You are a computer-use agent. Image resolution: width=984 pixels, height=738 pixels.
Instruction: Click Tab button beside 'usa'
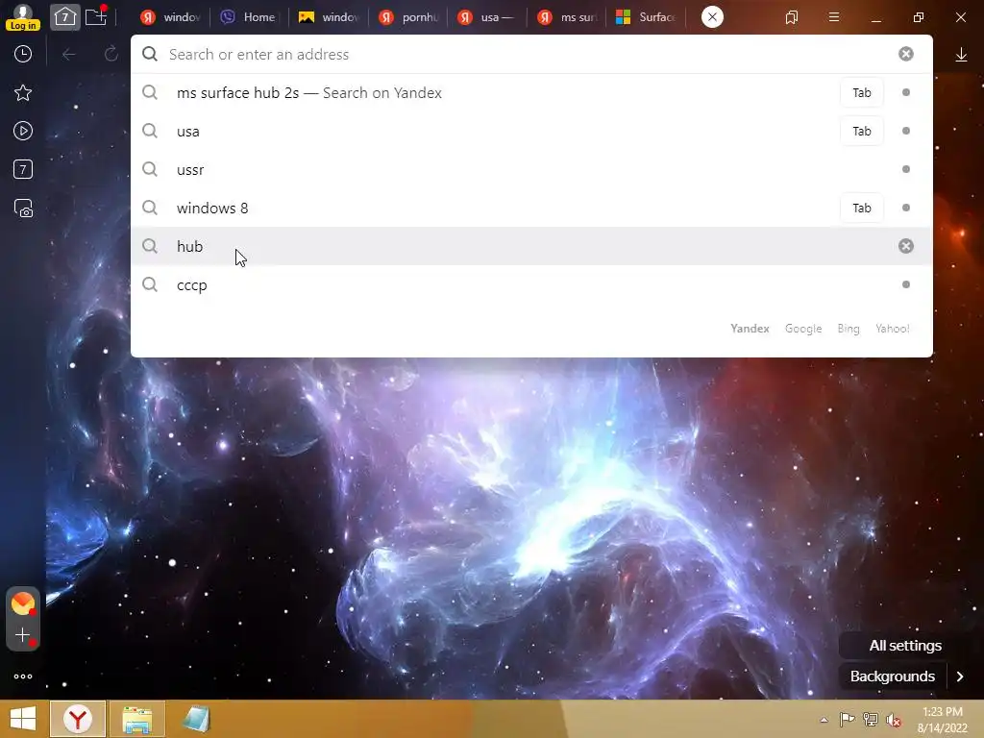pyautogui.click(x=862, y=131)
